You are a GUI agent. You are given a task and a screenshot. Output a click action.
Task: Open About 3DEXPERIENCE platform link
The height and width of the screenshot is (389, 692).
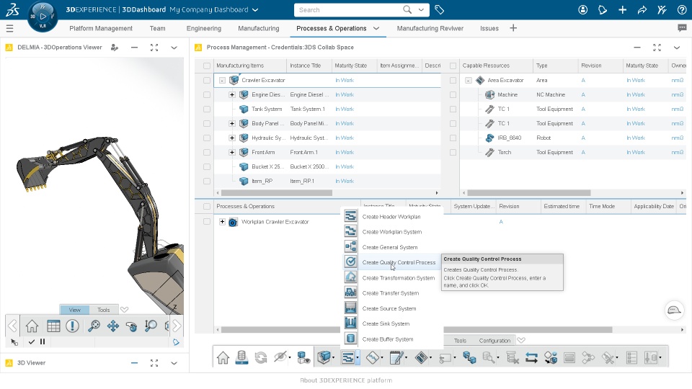pos(346,380)
